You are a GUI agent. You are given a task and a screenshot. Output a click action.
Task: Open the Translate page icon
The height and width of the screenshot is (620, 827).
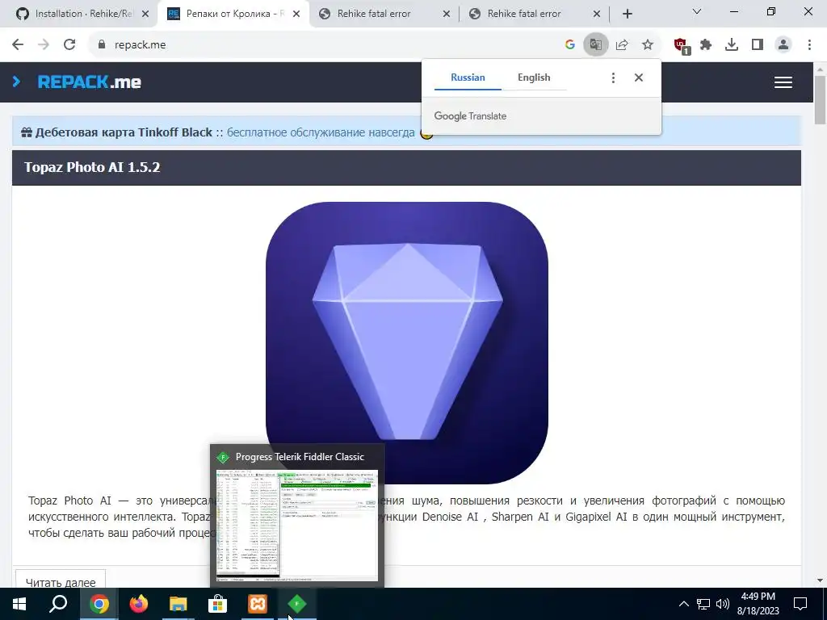tap(596, 45)
